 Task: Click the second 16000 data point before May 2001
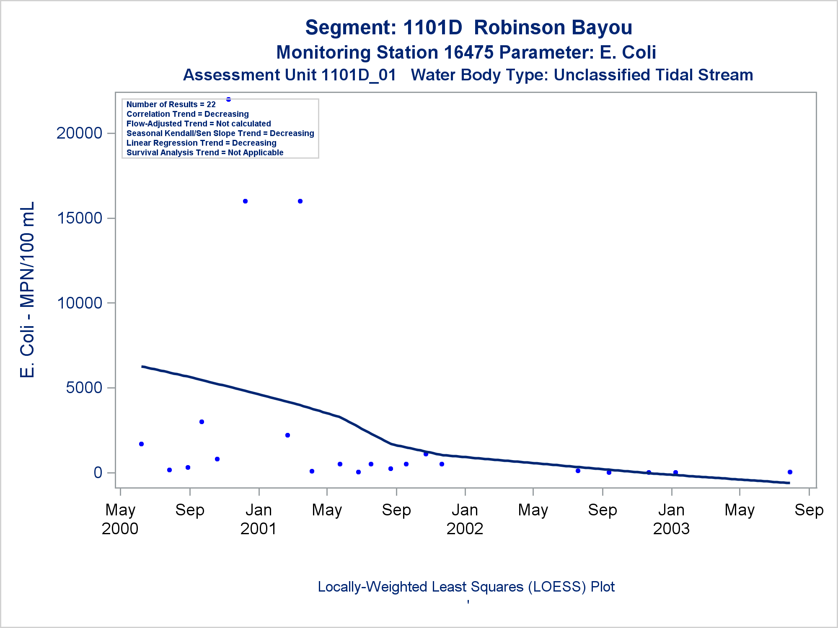click(x=300, y=201)
